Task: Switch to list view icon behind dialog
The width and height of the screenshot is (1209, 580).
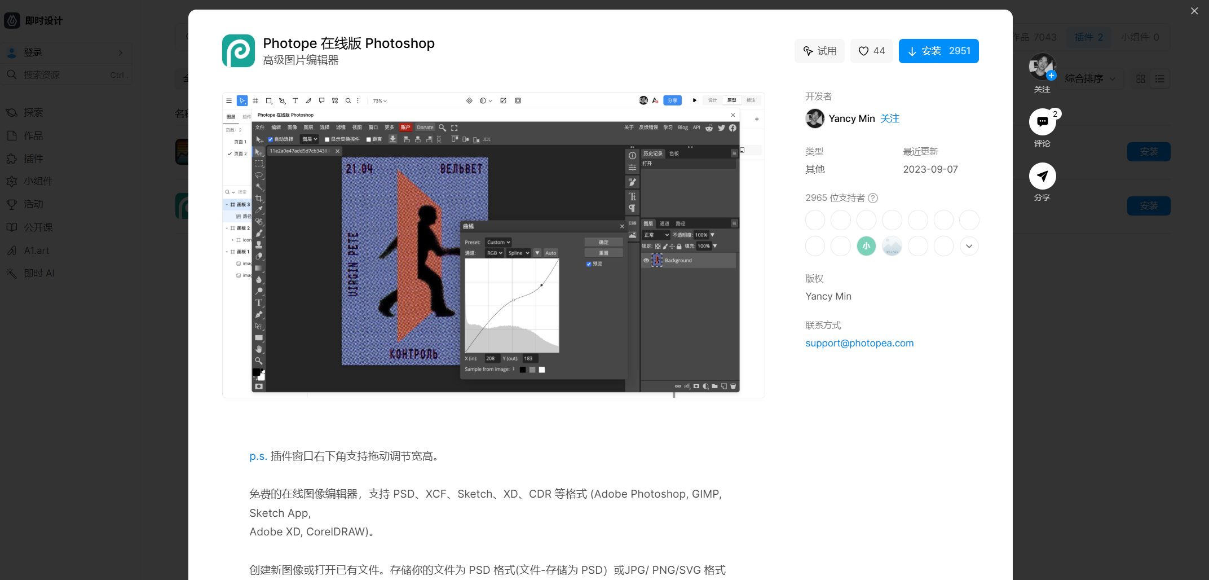Action: (x=1160, y=79)
